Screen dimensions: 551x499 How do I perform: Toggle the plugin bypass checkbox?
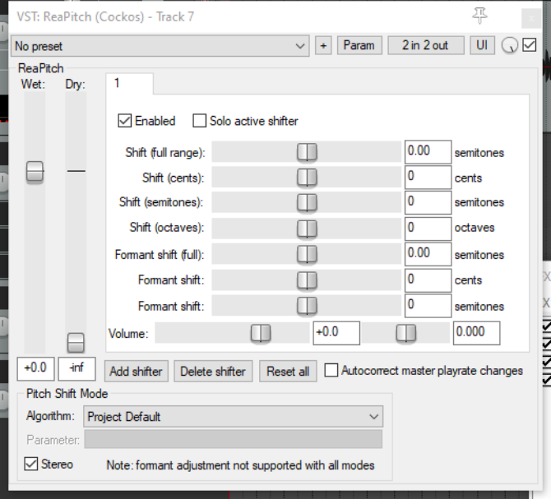tap(530, 45)
